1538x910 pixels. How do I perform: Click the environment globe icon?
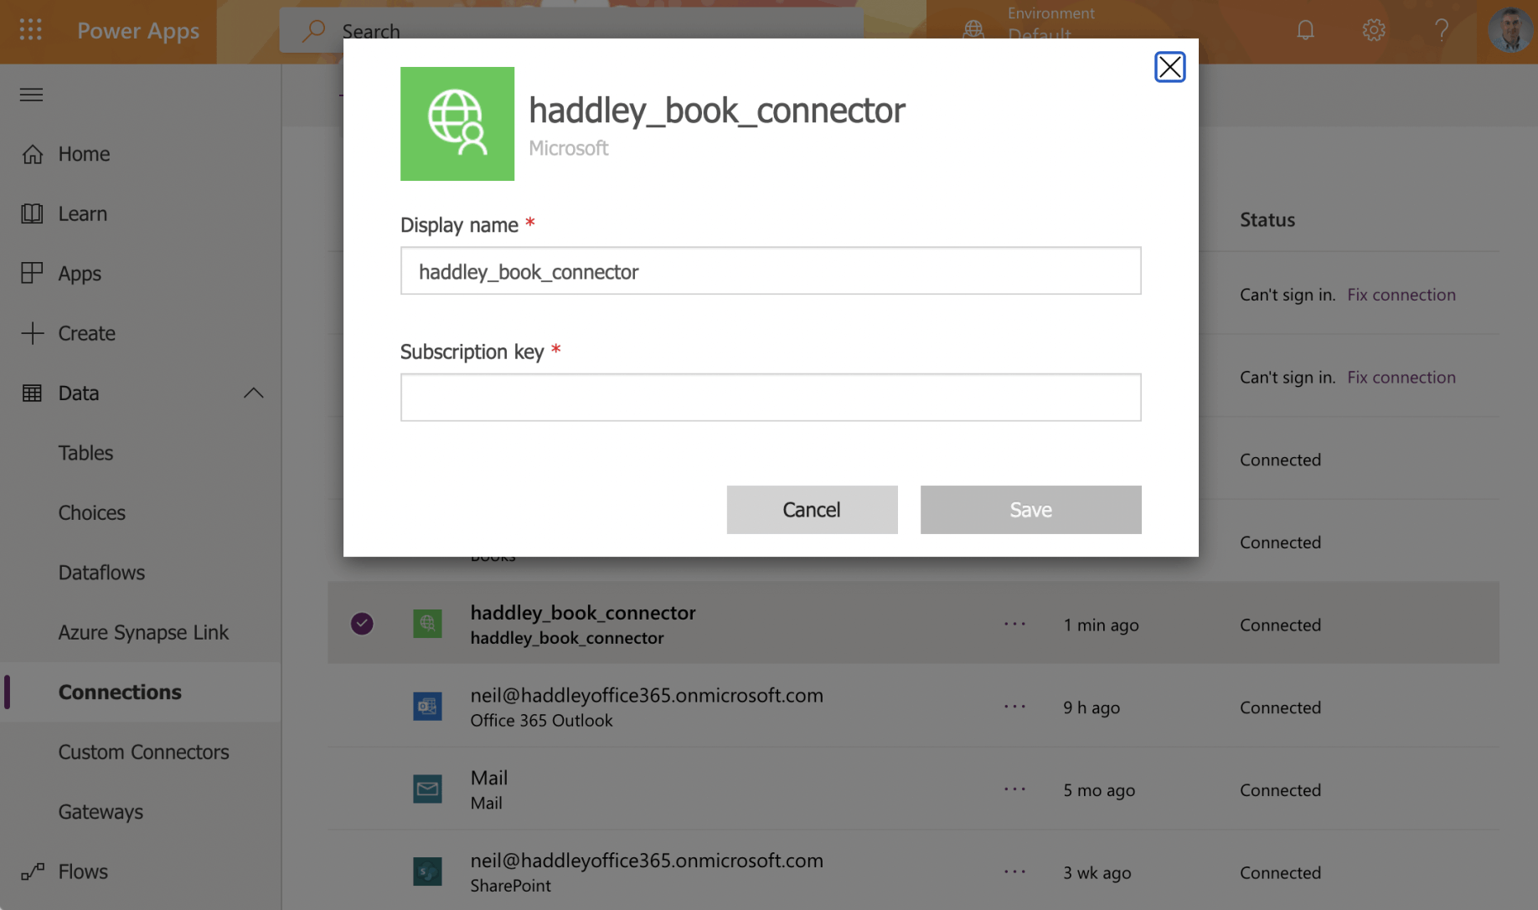(x=973, y=29)
